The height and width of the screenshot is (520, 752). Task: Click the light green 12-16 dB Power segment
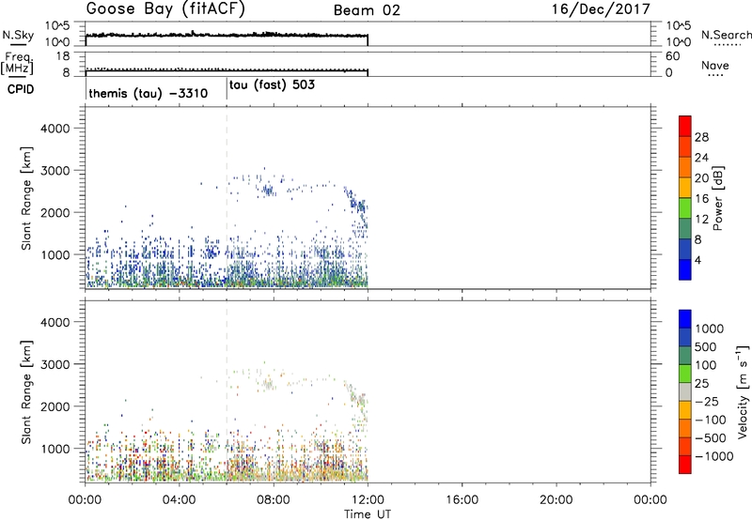click(685, 208)
